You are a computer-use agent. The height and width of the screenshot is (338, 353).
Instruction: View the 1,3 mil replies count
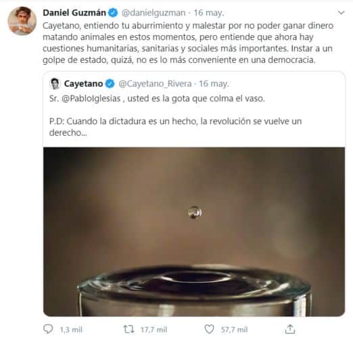71,330
